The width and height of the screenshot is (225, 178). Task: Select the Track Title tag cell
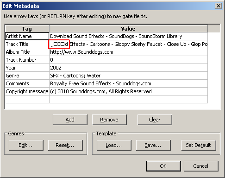coord(27,44)
